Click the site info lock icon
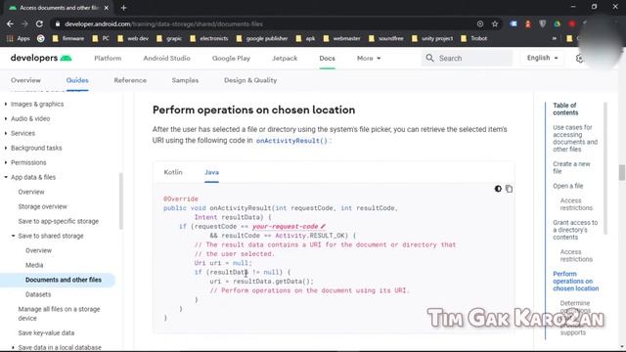626x352 pixels. 58,23
